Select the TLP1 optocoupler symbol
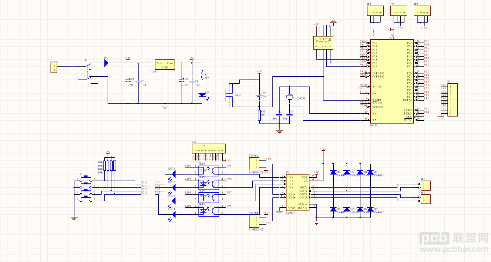Image resolution: width=491 pixels, height=262 pixels. 209,171
